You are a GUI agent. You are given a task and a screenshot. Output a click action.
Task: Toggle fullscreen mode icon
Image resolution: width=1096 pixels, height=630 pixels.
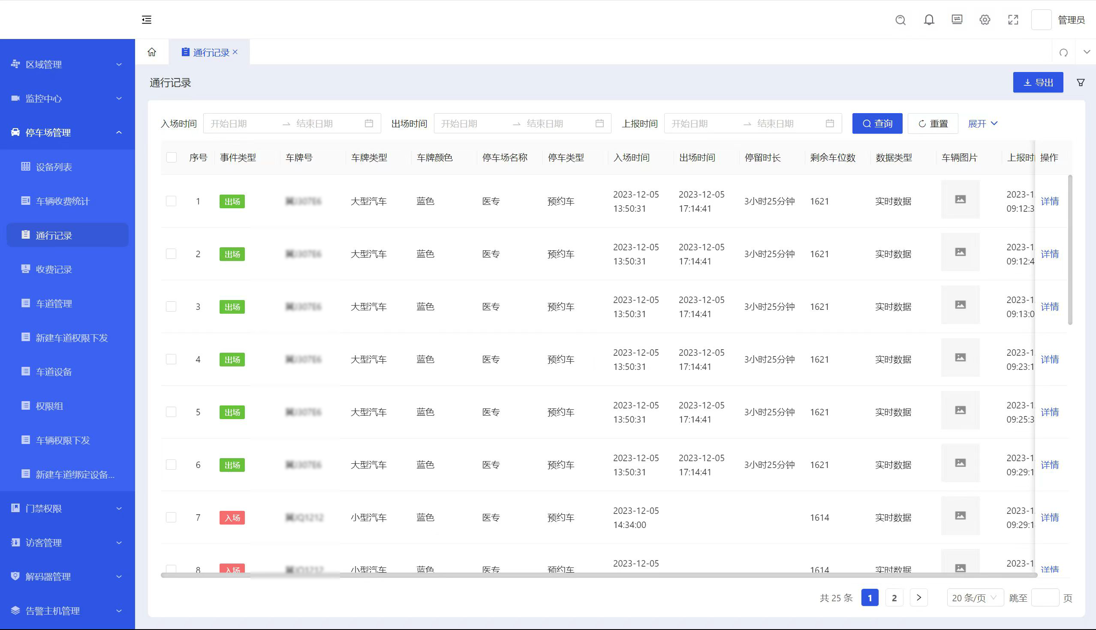coord(1013,20)
